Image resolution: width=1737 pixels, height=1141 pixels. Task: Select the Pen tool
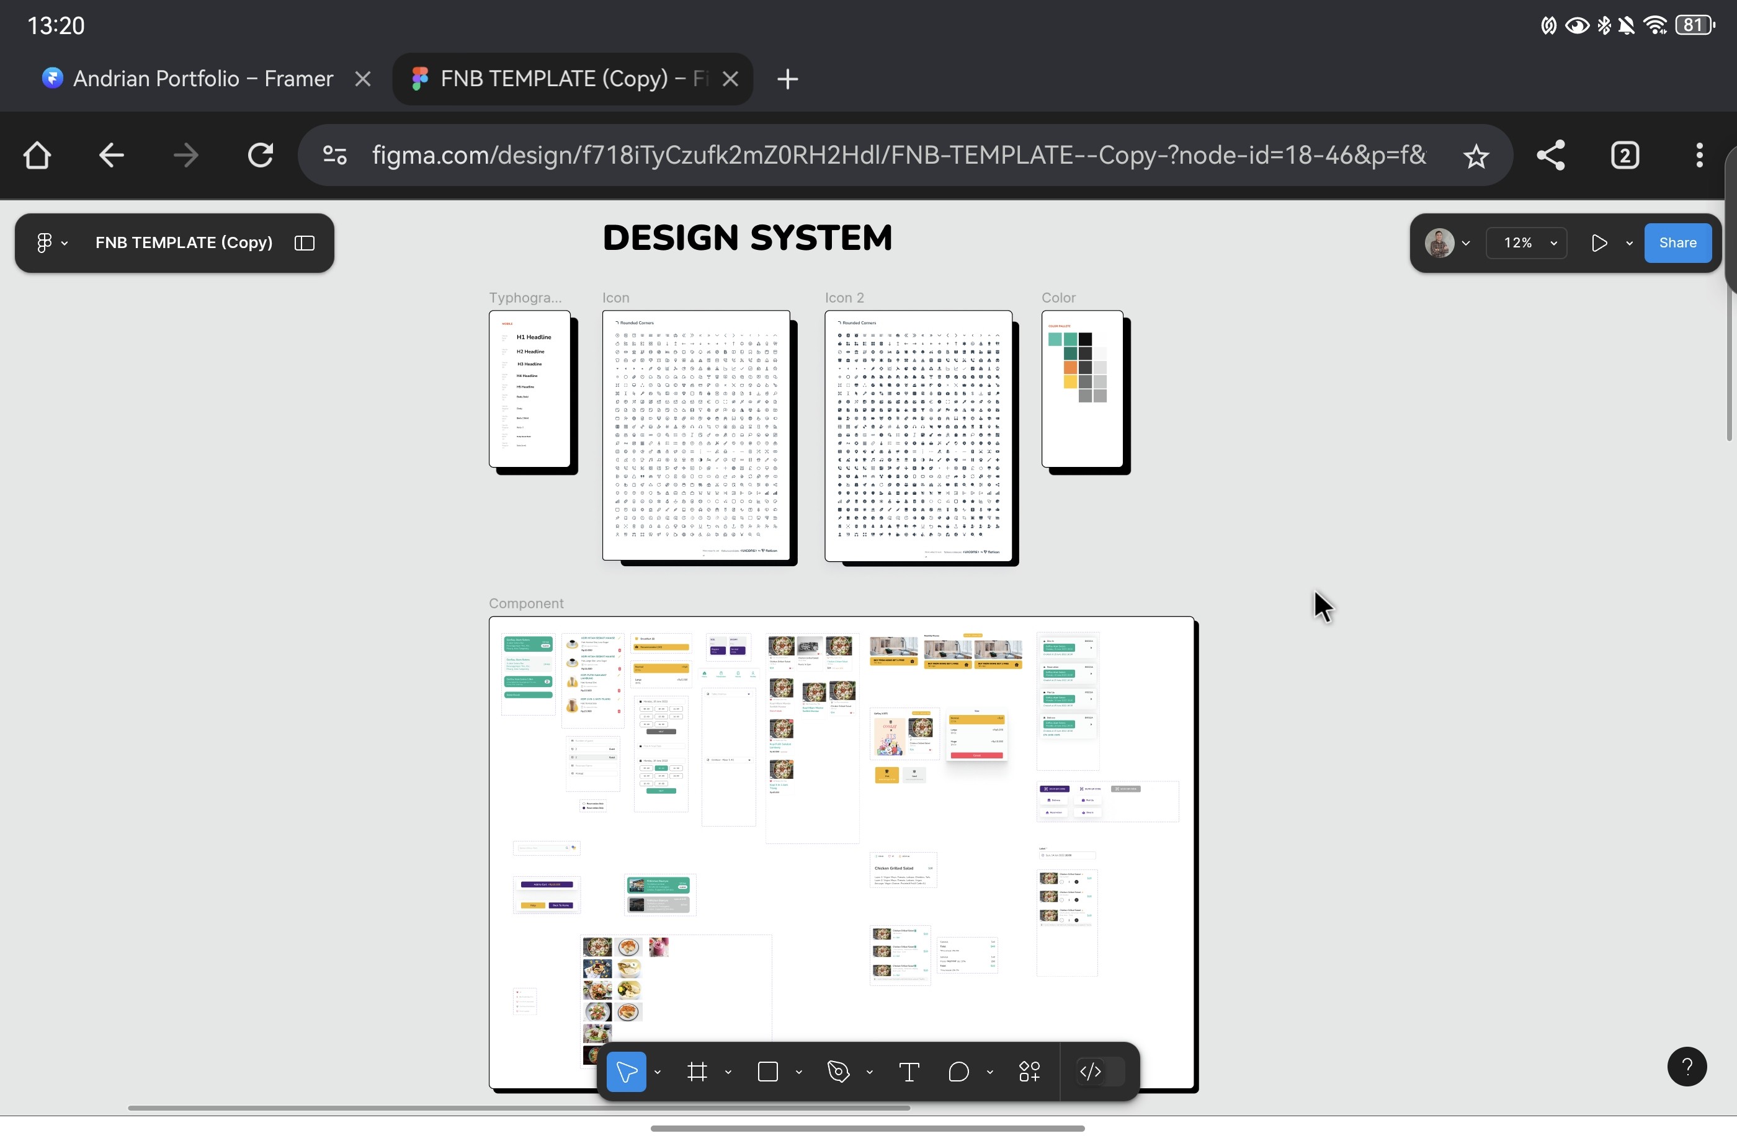[838, 1072]
